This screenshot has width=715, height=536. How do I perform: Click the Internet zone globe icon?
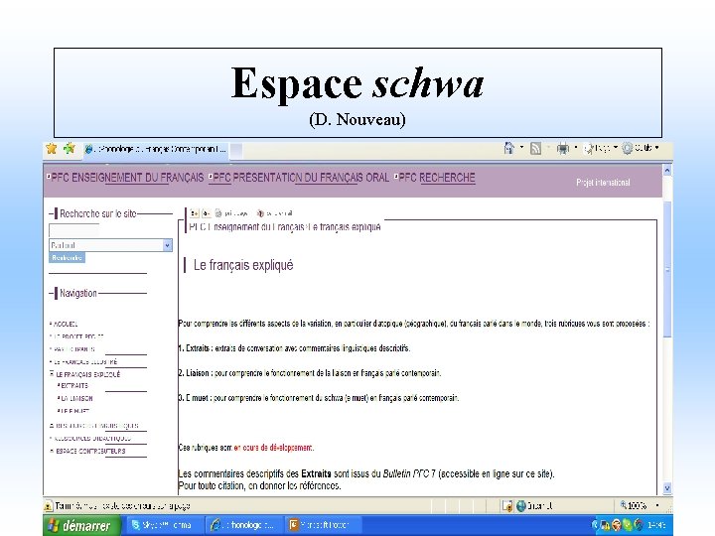tap(521, 506)
